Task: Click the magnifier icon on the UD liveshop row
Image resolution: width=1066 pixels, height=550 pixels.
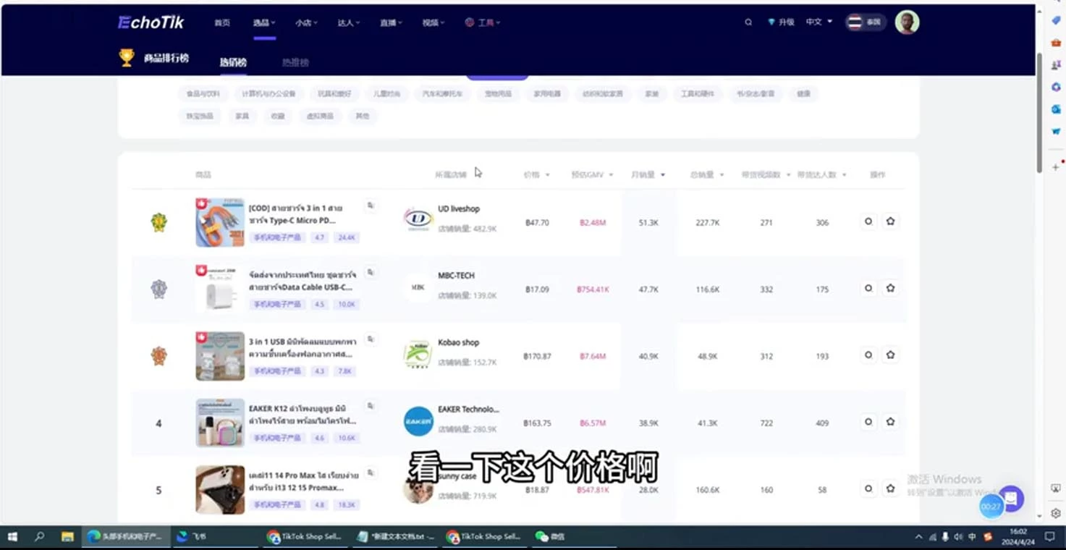Action: pyautogui.click(x=868, y=221)
